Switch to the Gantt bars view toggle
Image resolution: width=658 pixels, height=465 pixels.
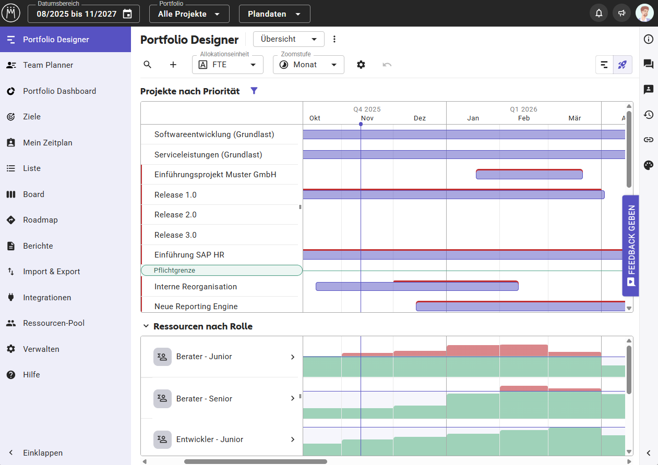[604, 65]
